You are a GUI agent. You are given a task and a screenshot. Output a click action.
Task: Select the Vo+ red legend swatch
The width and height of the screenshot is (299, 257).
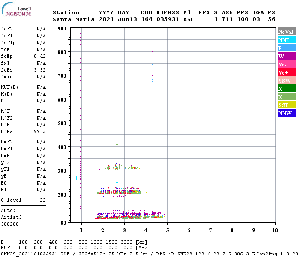coord(287,72)
